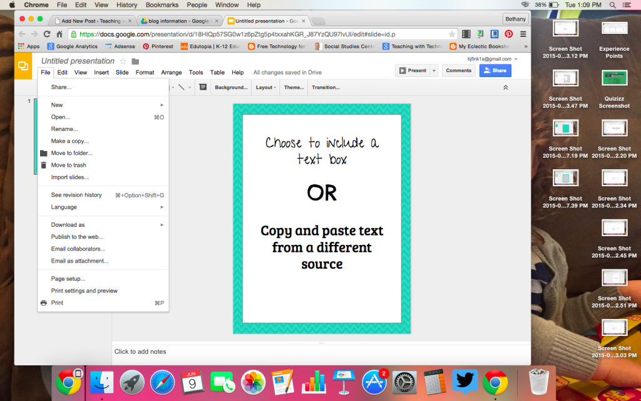Viewport: 641px width, 401px height.
Task: Select Move to trash from the File menu
Action: coord(68,165)
